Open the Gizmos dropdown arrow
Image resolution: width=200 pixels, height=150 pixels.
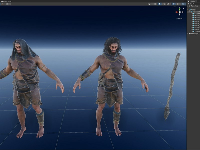click(x=185, y=4)
